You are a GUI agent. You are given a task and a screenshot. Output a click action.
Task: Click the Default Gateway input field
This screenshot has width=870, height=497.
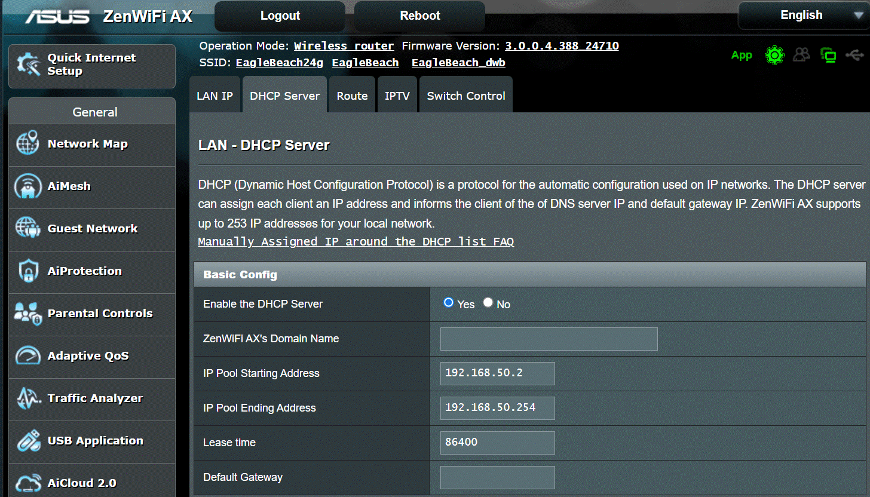click(x=498, y=477)
